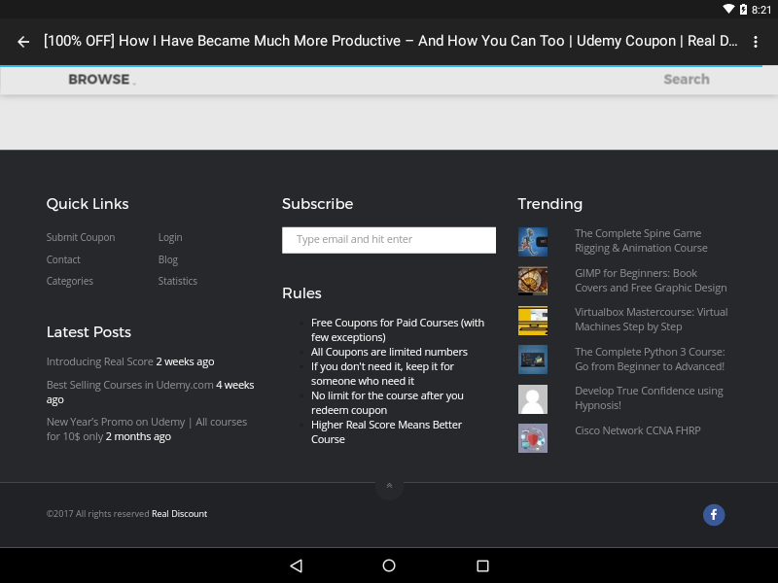The height and width of the screenshot is (583, 778).
Task: Open The Complete Spine Game Rigging link
Action: tap(641, 240)
